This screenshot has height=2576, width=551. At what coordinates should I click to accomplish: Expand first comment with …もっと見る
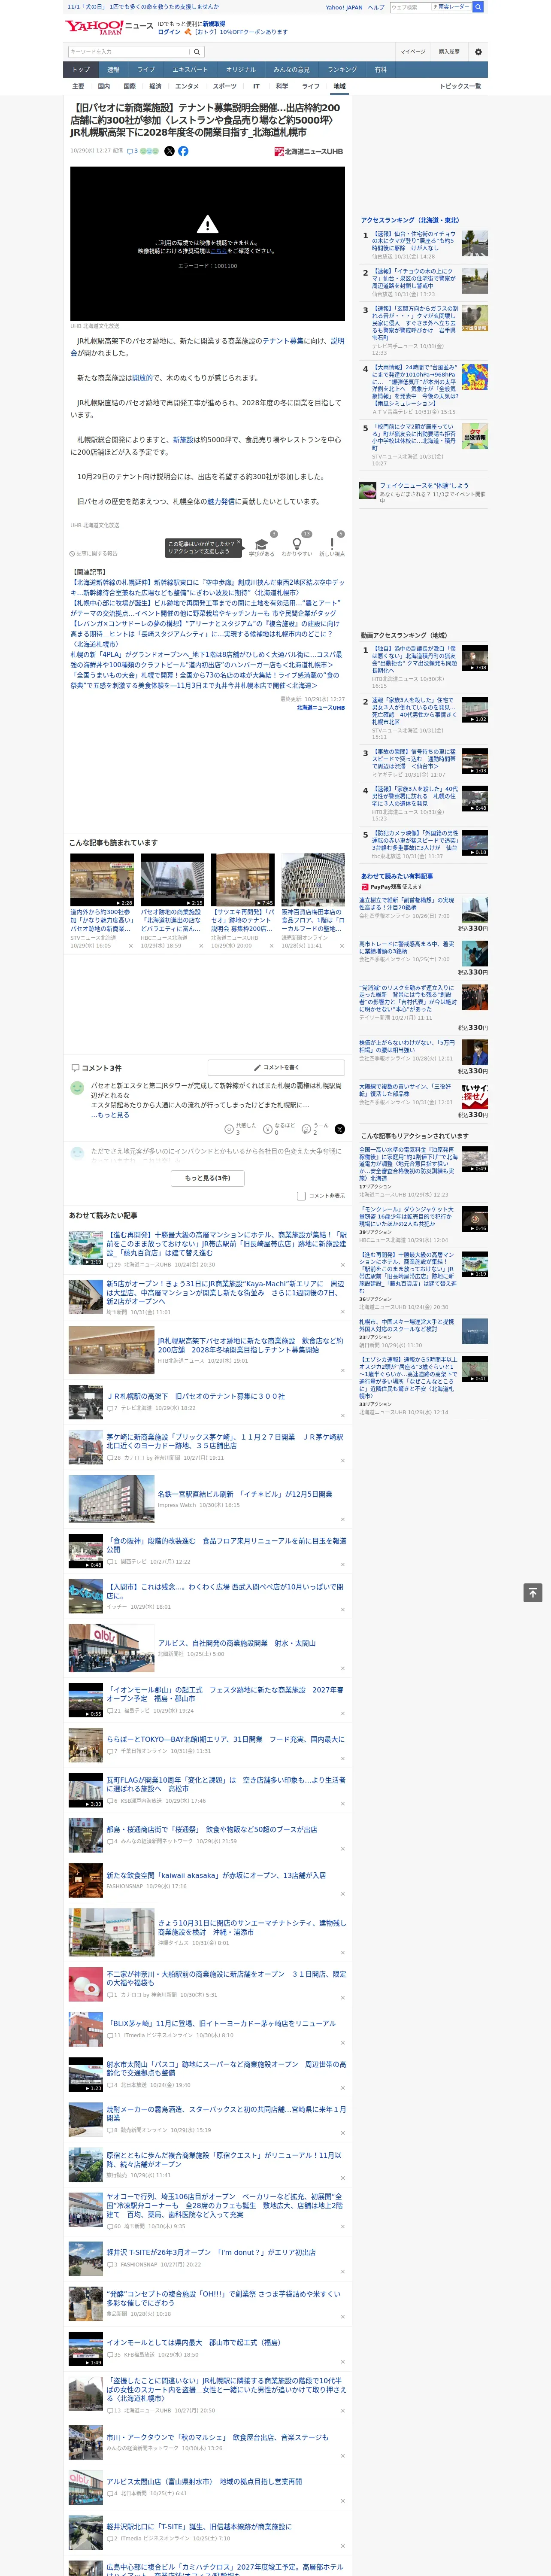[110, 1114]
